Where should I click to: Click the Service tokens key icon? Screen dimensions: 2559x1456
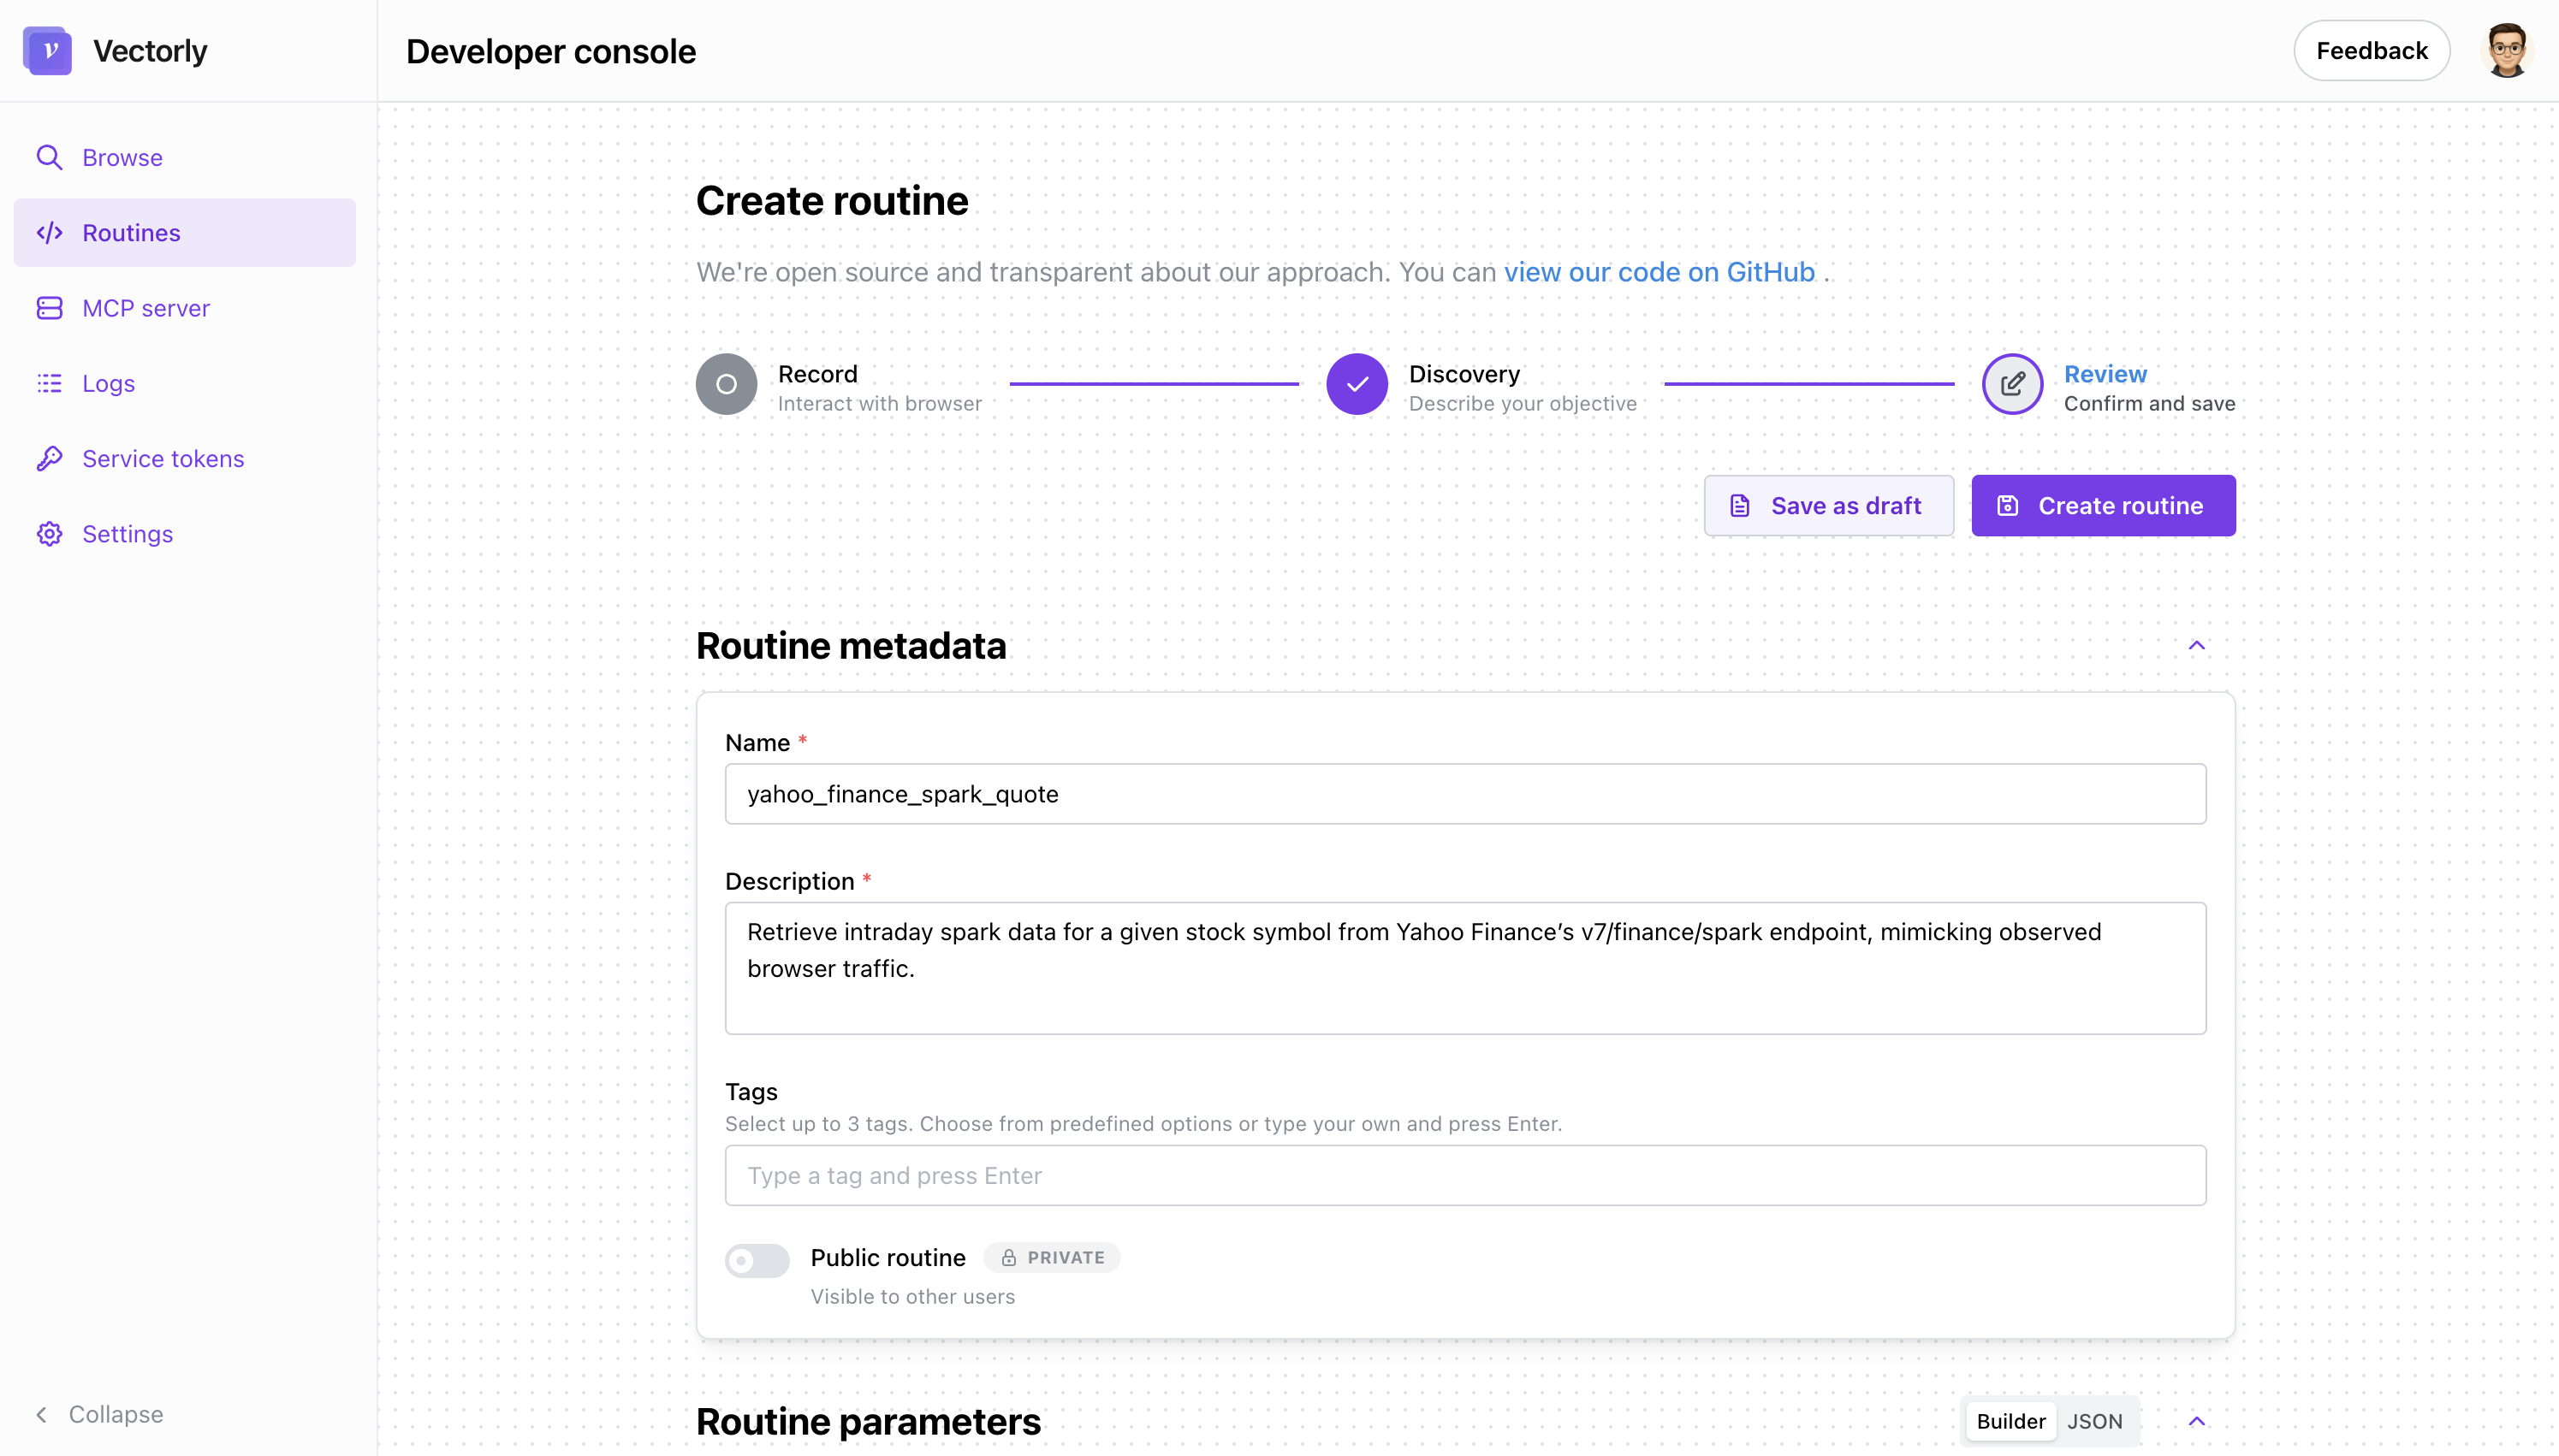click(49, 458)
